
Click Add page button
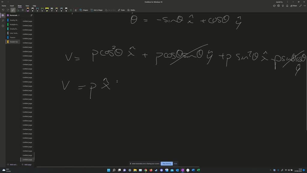[27, 165]
